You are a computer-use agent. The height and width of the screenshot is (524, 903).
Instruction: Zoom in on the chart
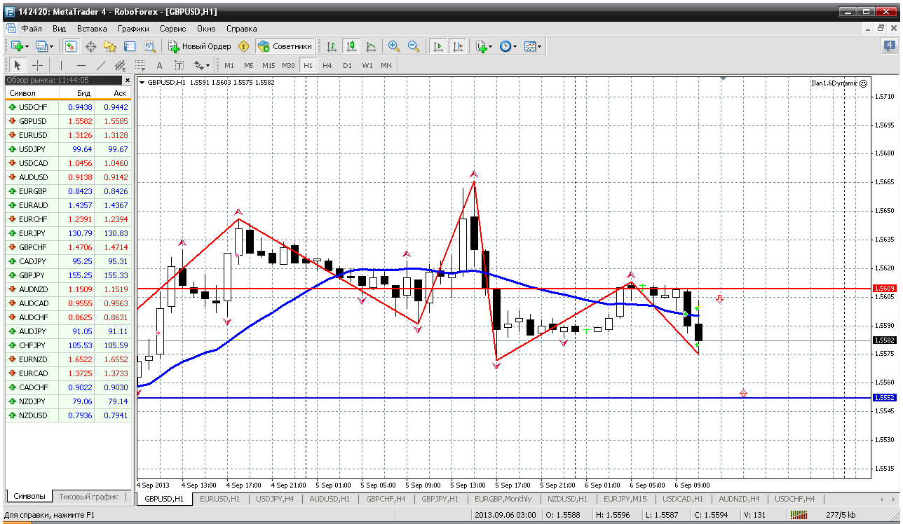click(394, 46)
